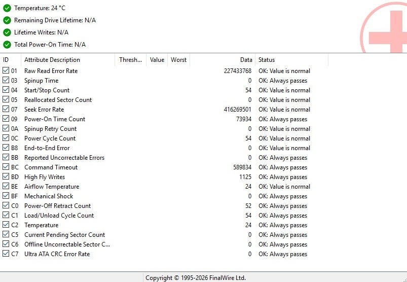The height and width of the screenshot is (282, 407).
Task: Toggle the BC Command Timeout checkbox
Action: pos(6,167)
